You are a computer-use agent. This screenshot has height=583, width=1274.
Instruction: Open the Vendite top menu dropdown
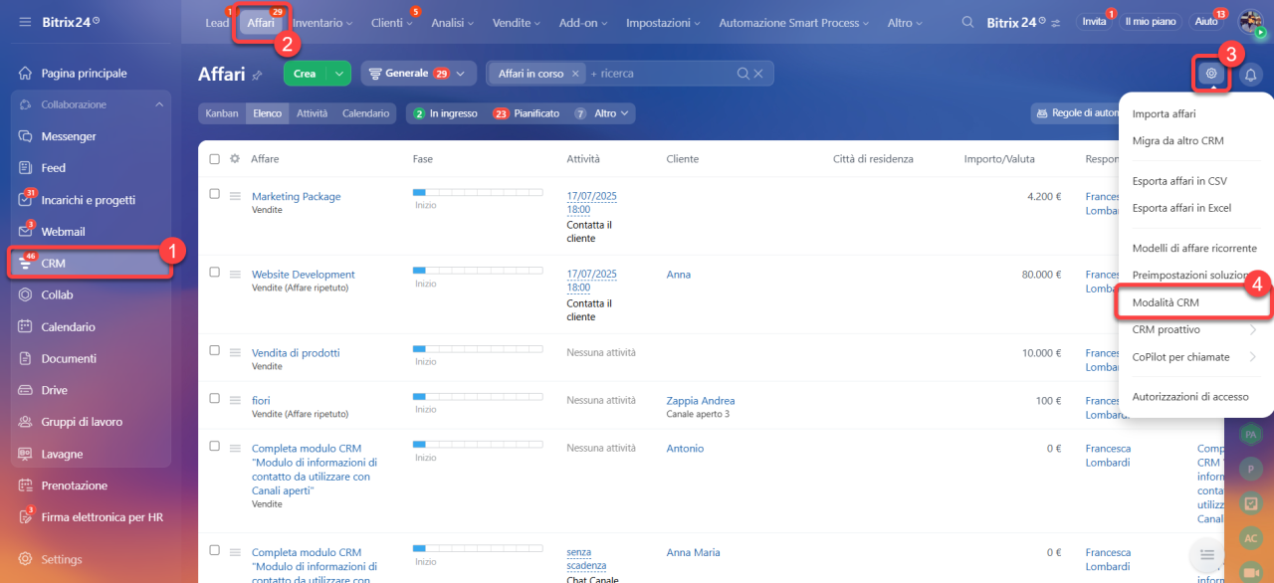point(517,23)
